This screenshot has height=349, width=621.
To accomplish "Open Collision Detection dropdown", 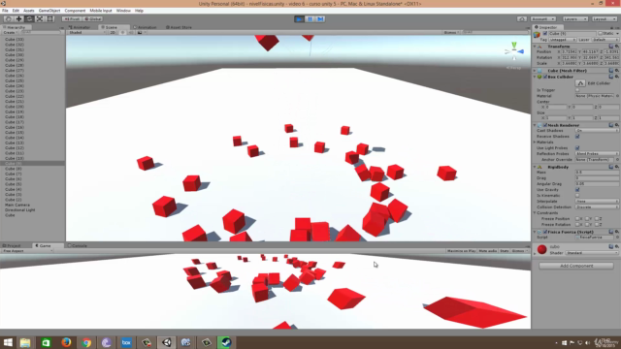I will point(597,206).
